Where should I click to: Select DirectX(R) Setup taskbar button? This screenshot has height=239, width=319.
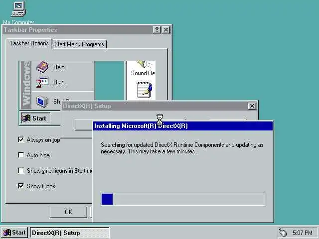(70, 233)
